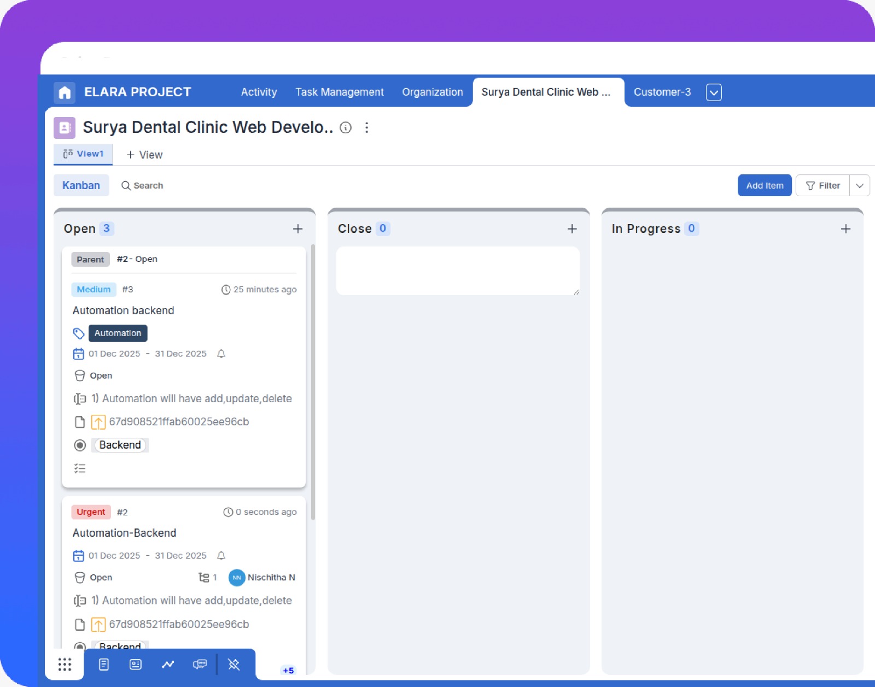Click the unpin icon in the bottom toolbar

tap(234, 665)
